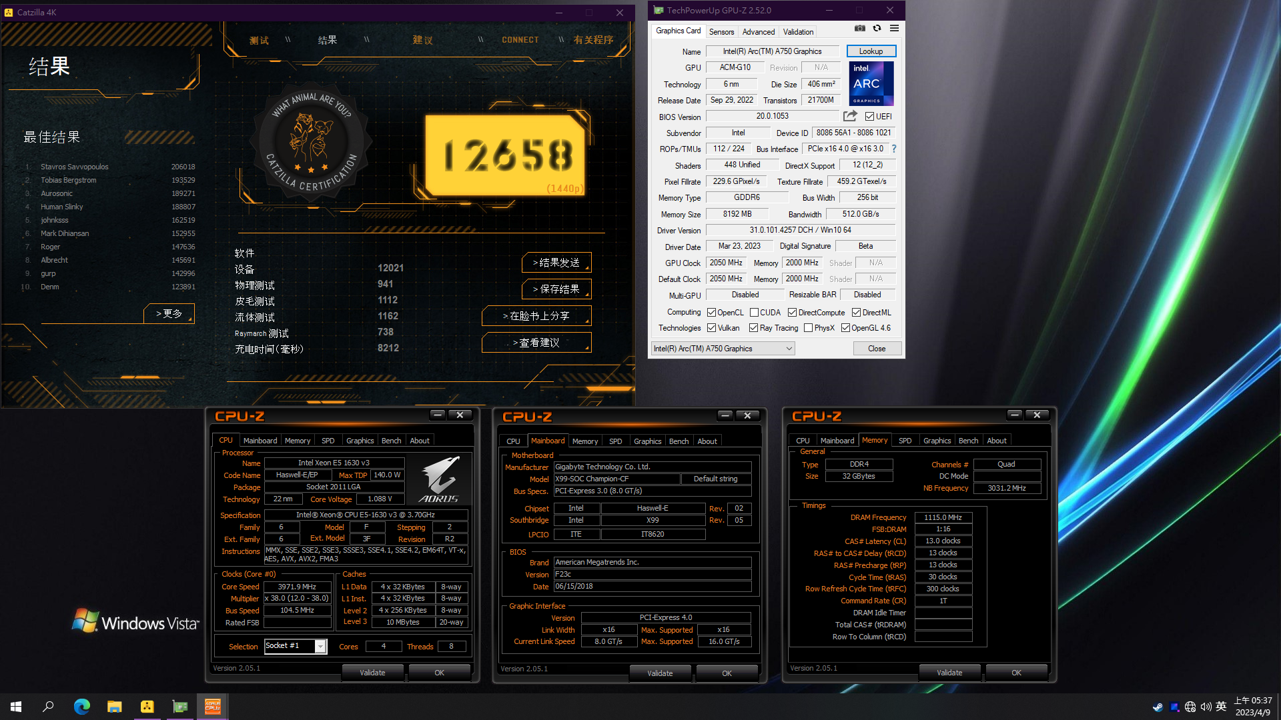The width and height of the screenshot is (1281, 720).
Task: Toggle the Ray Tracing checkbox
Action: pyautogui.click(x=753, y=327)
